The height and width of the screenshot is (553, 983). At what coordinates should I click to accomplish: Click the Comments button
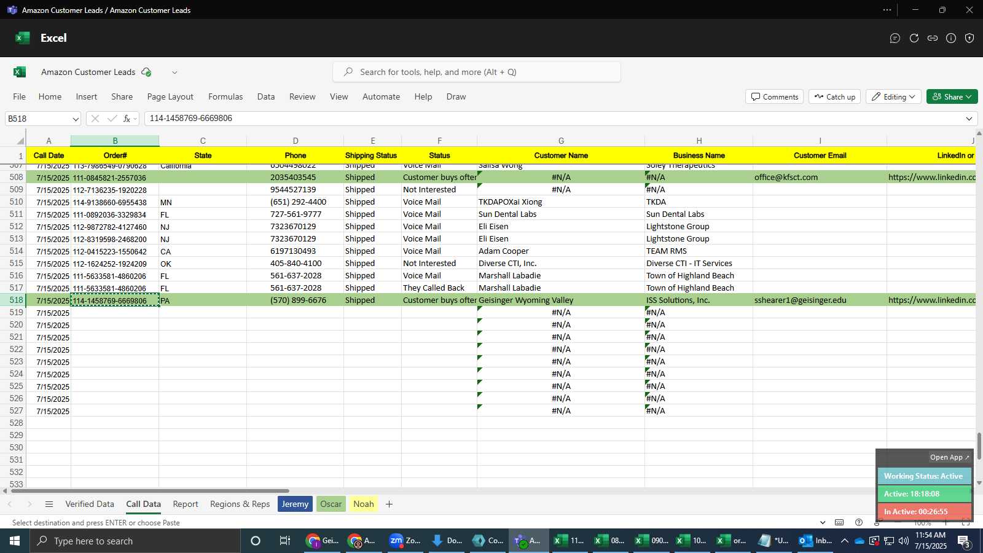click(775, 97)
